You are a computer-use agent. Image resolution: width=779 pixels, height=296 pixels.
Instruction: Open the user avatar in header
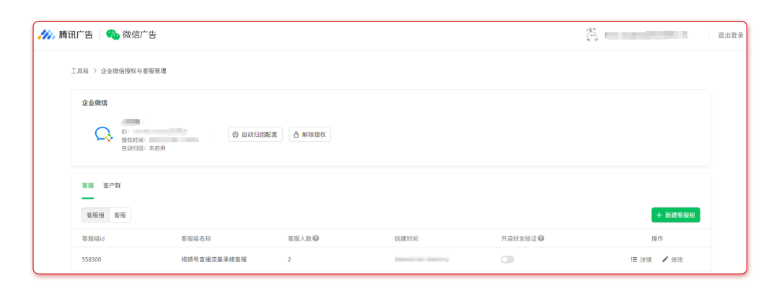tap(591, 35)
